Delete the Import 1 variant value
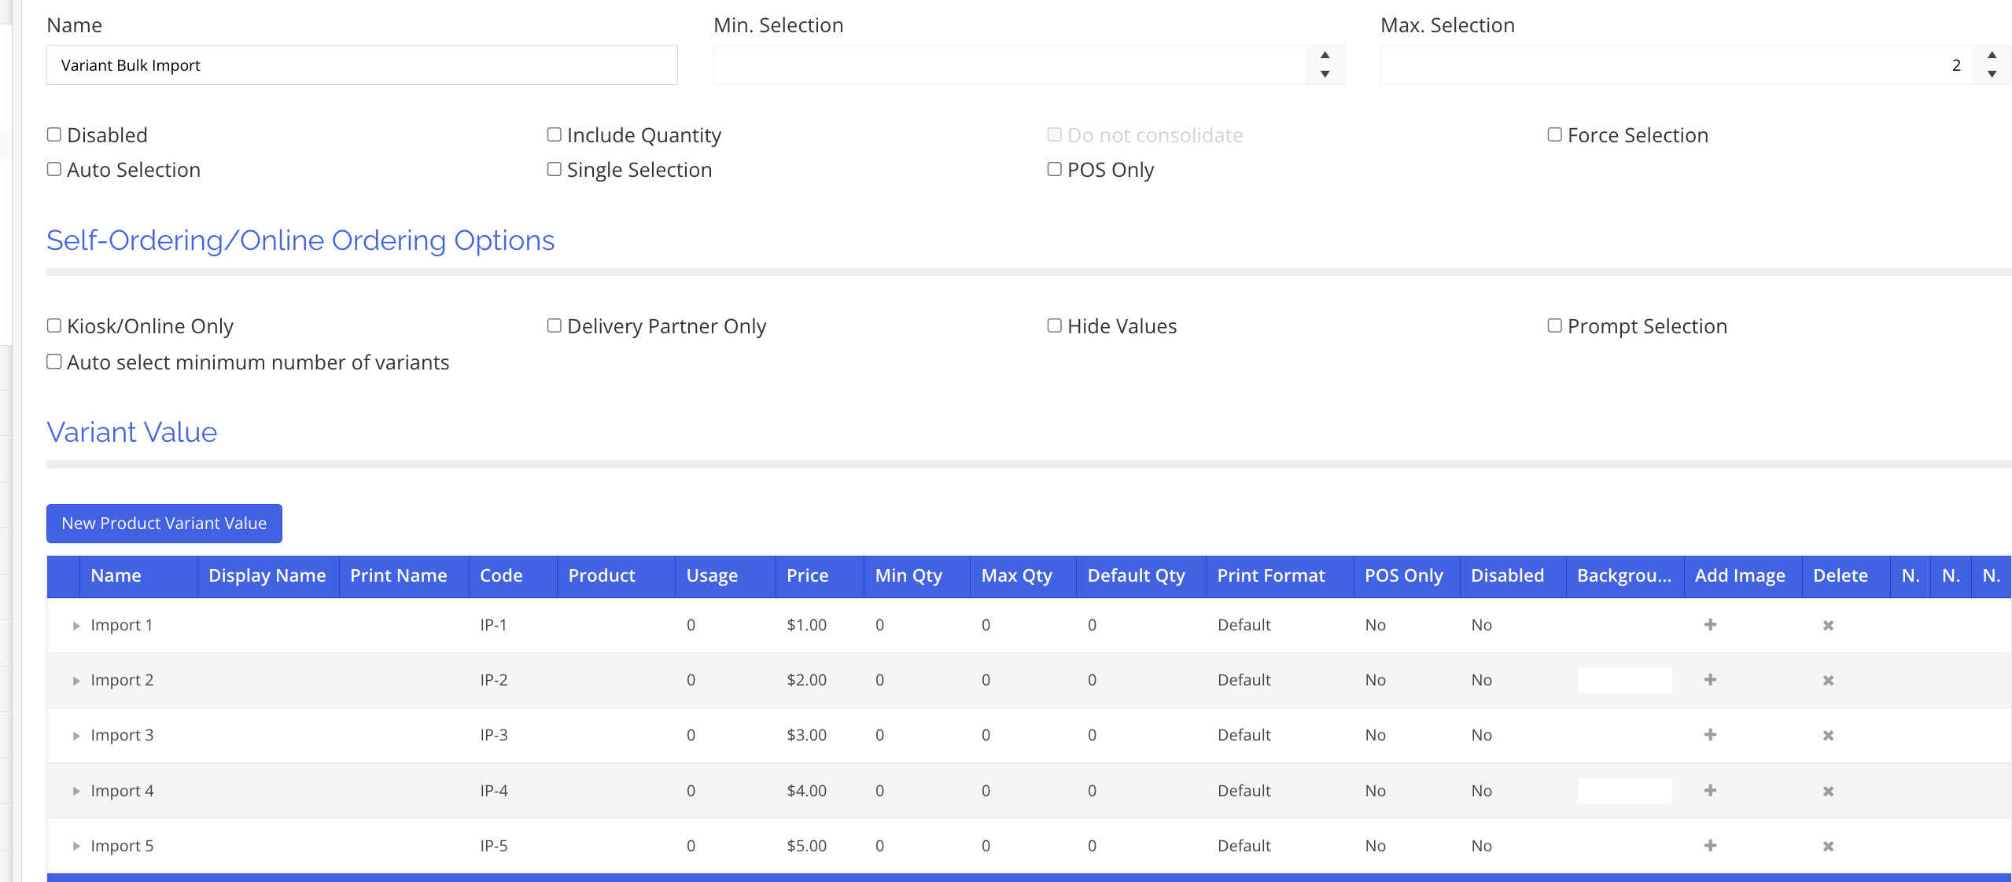This screenshot has height=882, width=2012. click(1828, 626)
